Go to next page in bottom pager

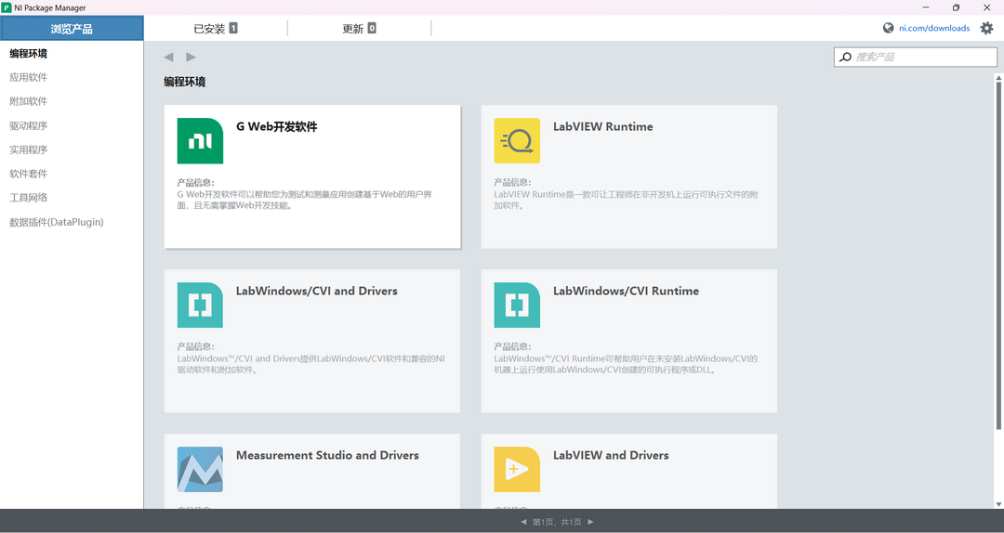click(590, 523)
